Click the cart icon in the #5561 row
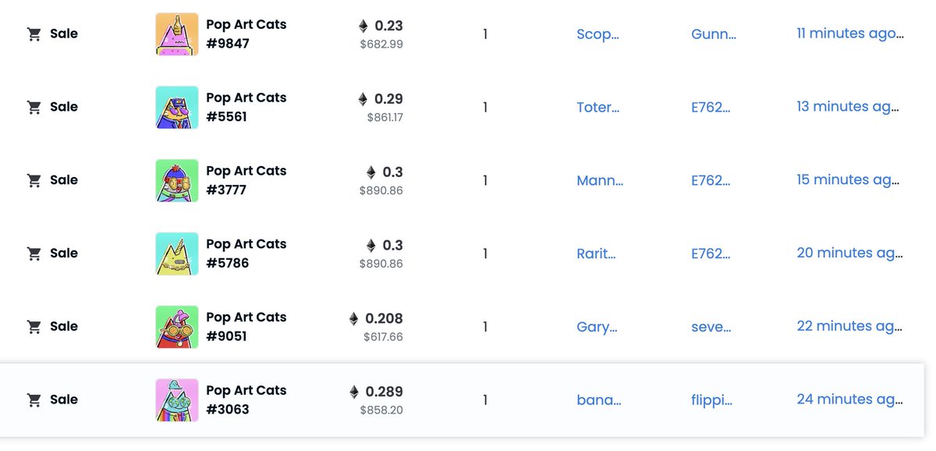Viewport: 936px width, 451px height. click(x=34, y=108)
